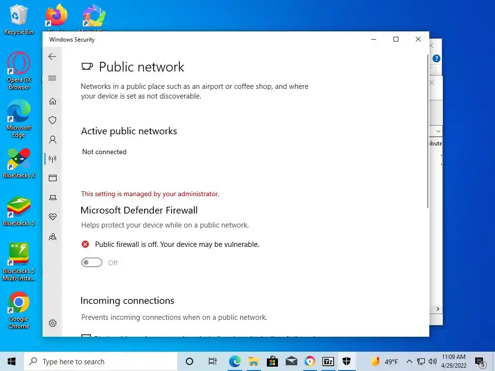
Task: Open Device performance & health heart icon
Action: [x=53, y=217]
